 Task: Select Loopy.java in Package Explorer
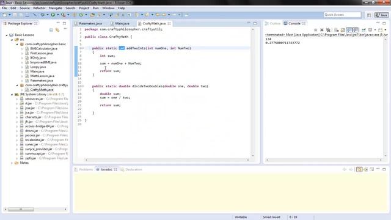pos(38,67)
